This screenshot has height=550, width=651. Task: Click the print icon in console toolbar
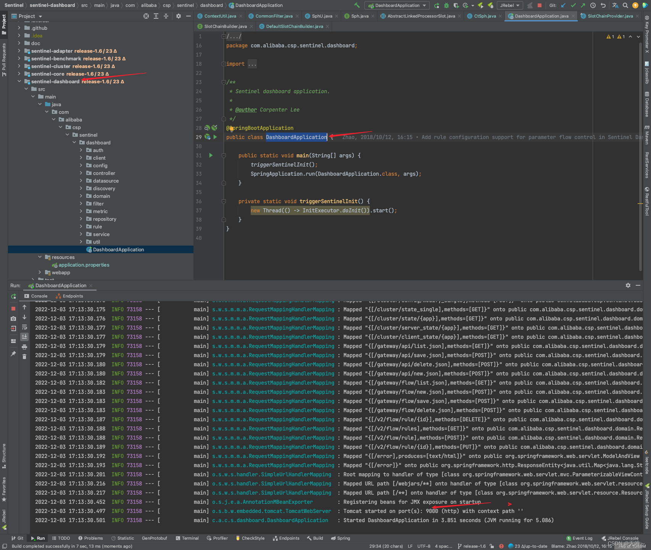tap(24, 347)
